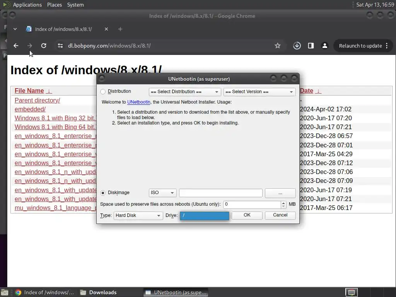Viewport: 396px width, 297px height.
Task: Click the date 2017-Mar-25 04:29
Action: point(326,154)
